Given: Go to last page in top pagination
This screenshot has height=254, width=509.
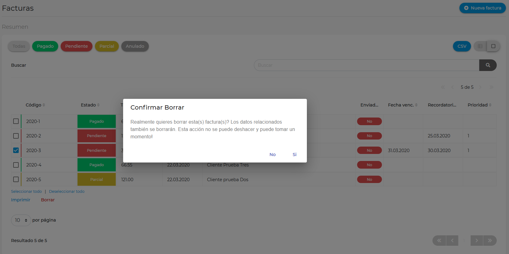Looking at the screenshot, I should pos(492,87).
